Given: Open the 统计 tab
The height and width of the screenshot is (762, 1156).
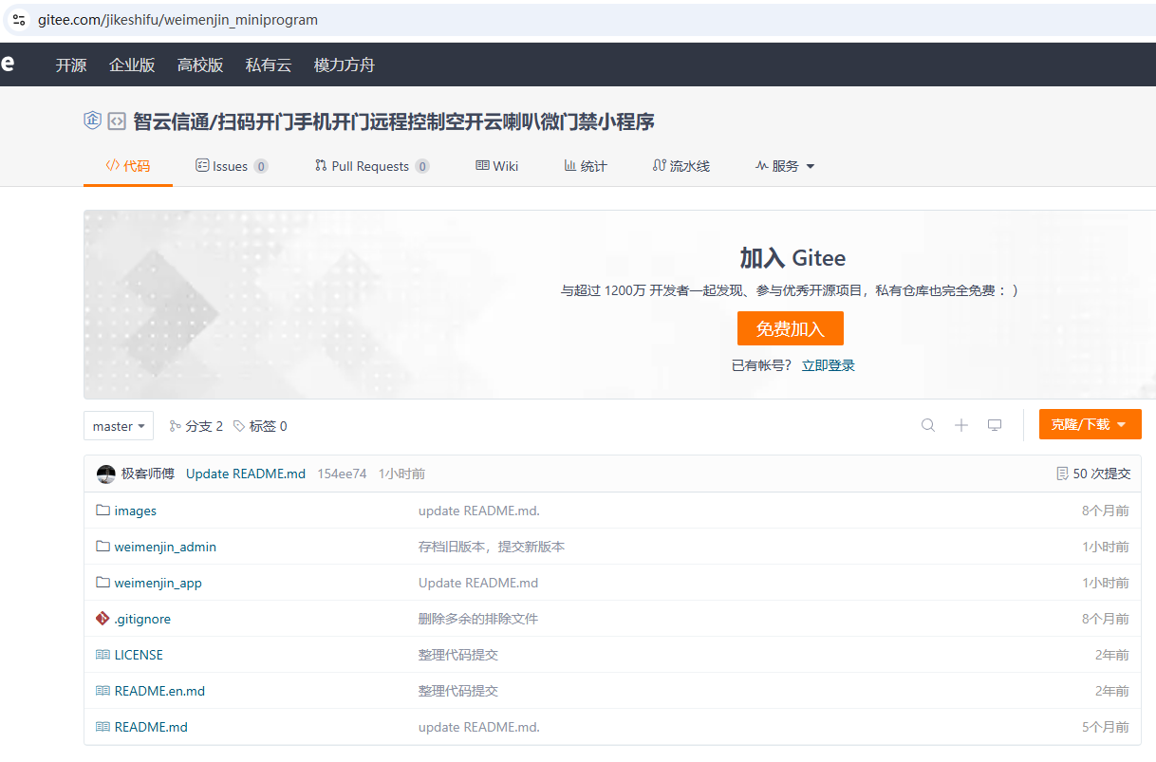Looking at the screenshot, I should [586, 166].
